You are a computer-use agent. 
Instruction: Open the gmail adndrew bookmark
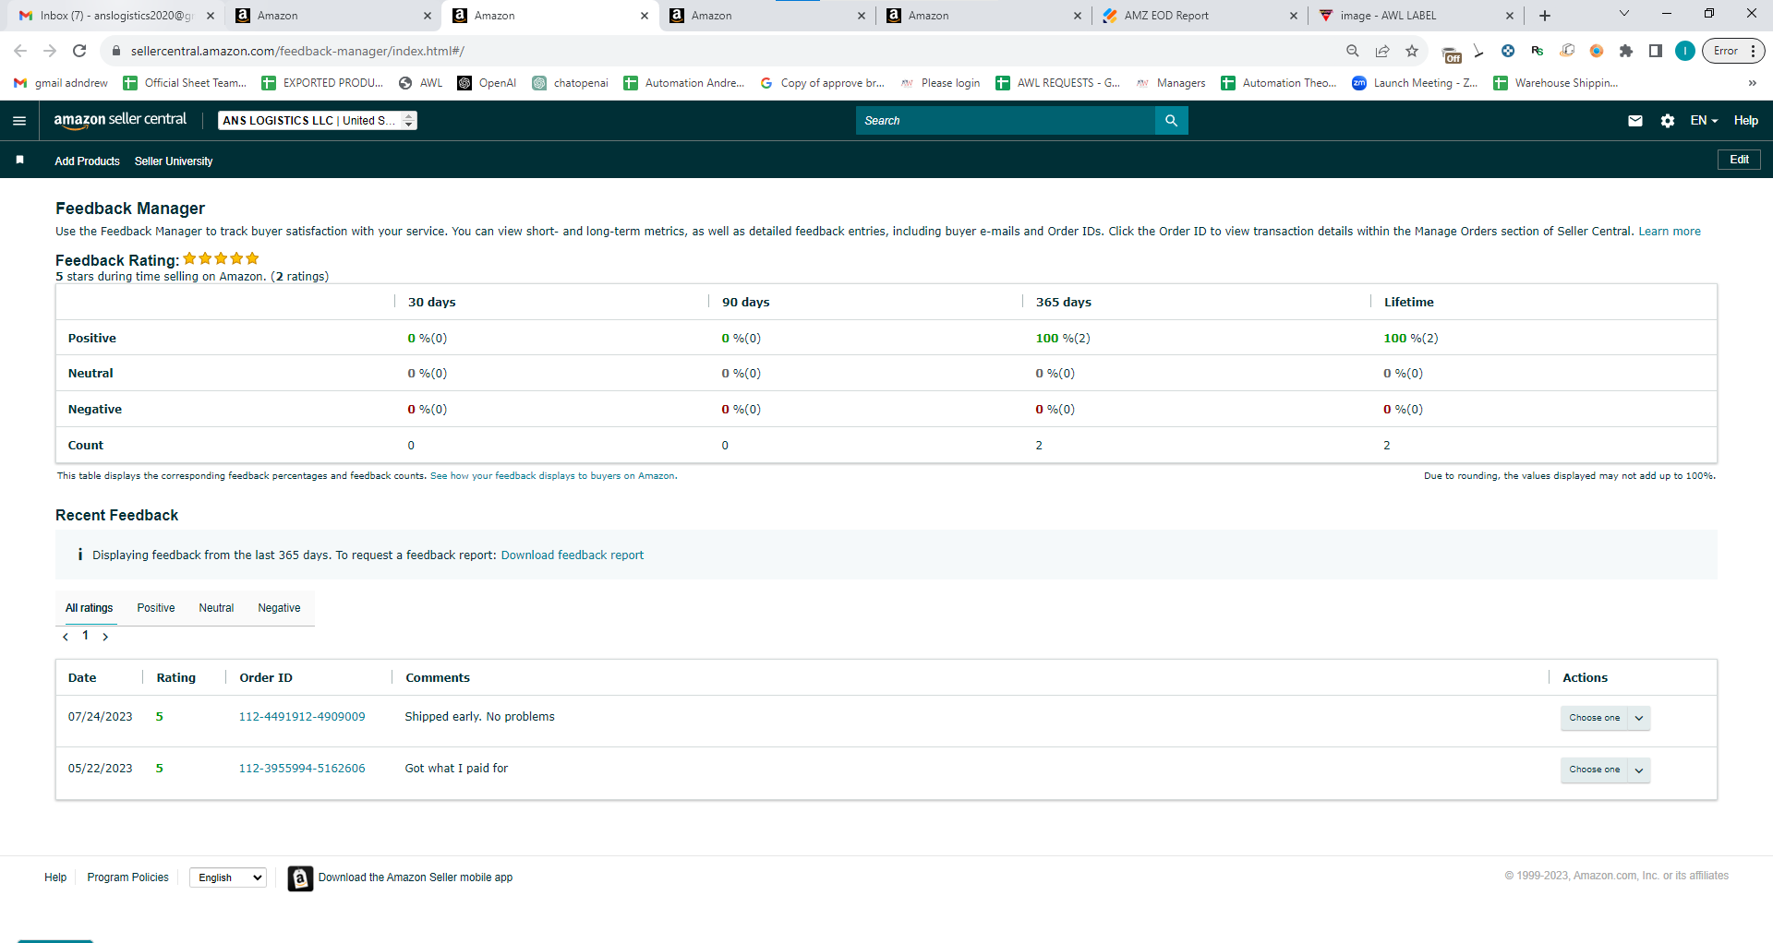click(61, 83)
